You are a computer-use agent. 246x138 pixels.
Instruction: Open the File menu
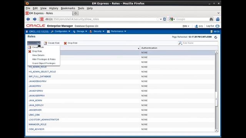[x=28, y=8]
